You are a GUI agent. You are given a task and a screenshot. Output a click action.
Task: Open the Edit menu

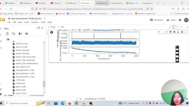point(14,22)
